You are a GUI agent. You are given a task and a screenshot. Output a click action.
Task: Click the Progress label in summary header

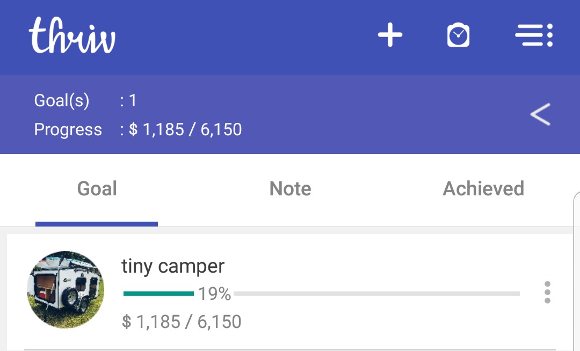68,130
